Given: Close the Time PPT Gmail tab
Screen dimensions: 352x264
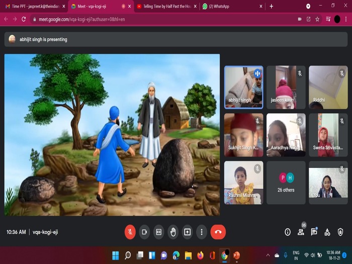Looking at the screenshot, I should pos(64,6).
